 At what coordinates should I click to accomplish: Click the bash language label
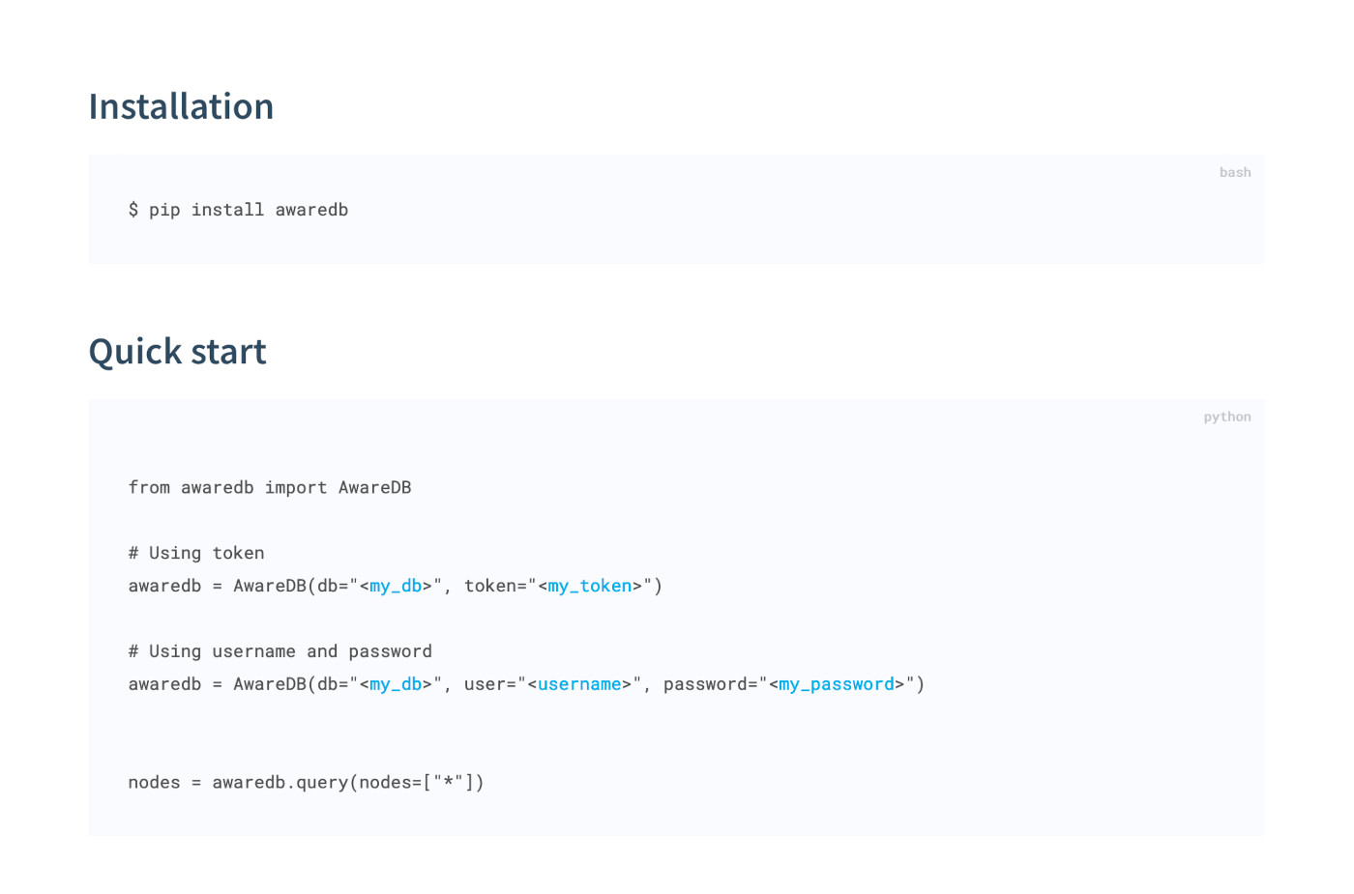[x=1235, y=172]
